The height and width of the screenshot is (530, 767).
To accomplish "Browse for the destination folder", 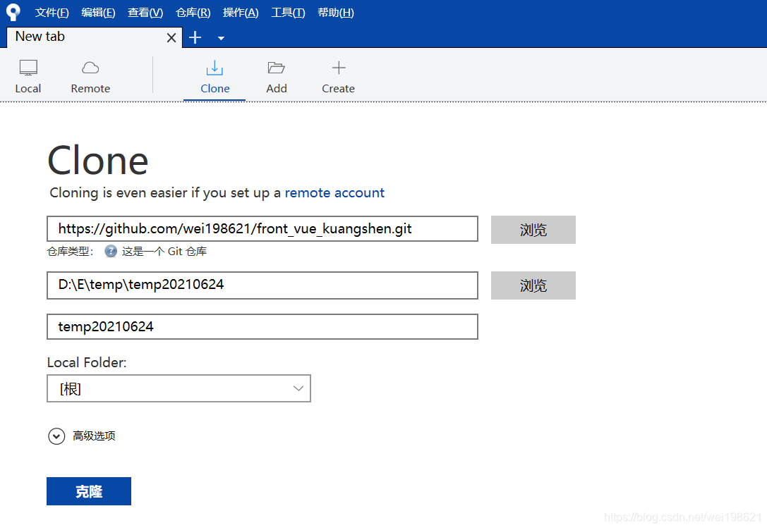I will tap(533, 285).
